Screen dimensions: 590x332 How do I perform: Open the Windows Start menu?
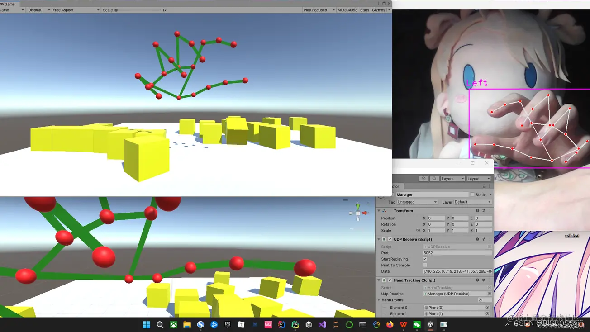coord(146,325)
